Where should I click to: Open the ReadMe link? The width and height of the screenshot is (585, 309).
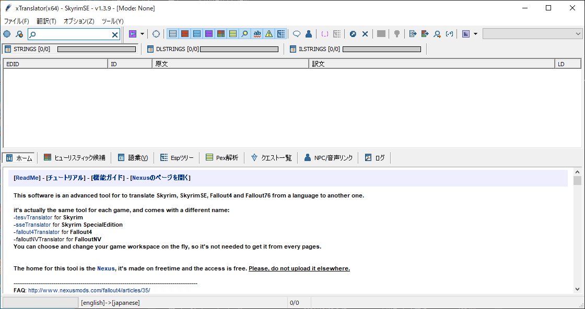pos(27,178)
